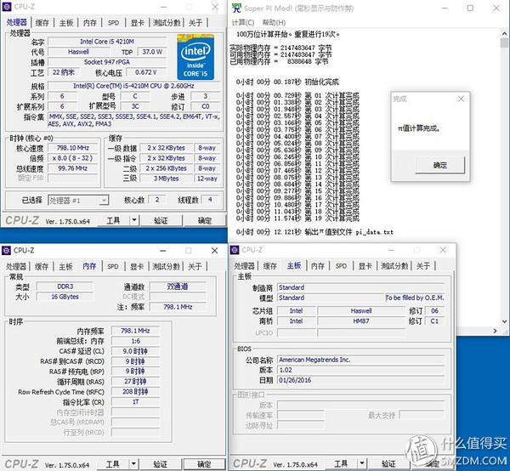Click the CPU-Z icon in the processor window title bar
The height and width of the screenshot is (471, 510).
(7, 7)
